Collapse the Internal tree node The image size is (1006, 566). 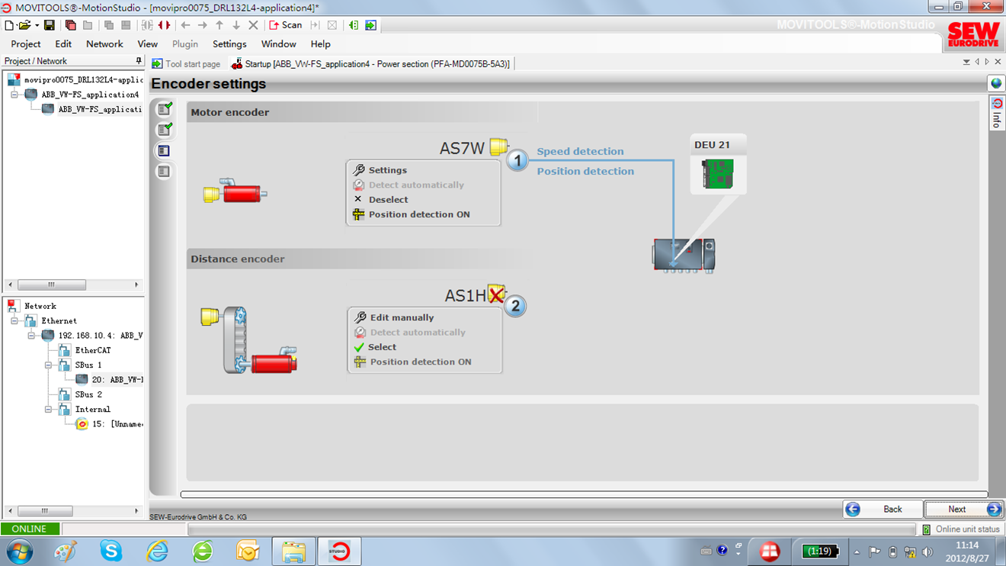pyautogui.click(x=48, y=410)
